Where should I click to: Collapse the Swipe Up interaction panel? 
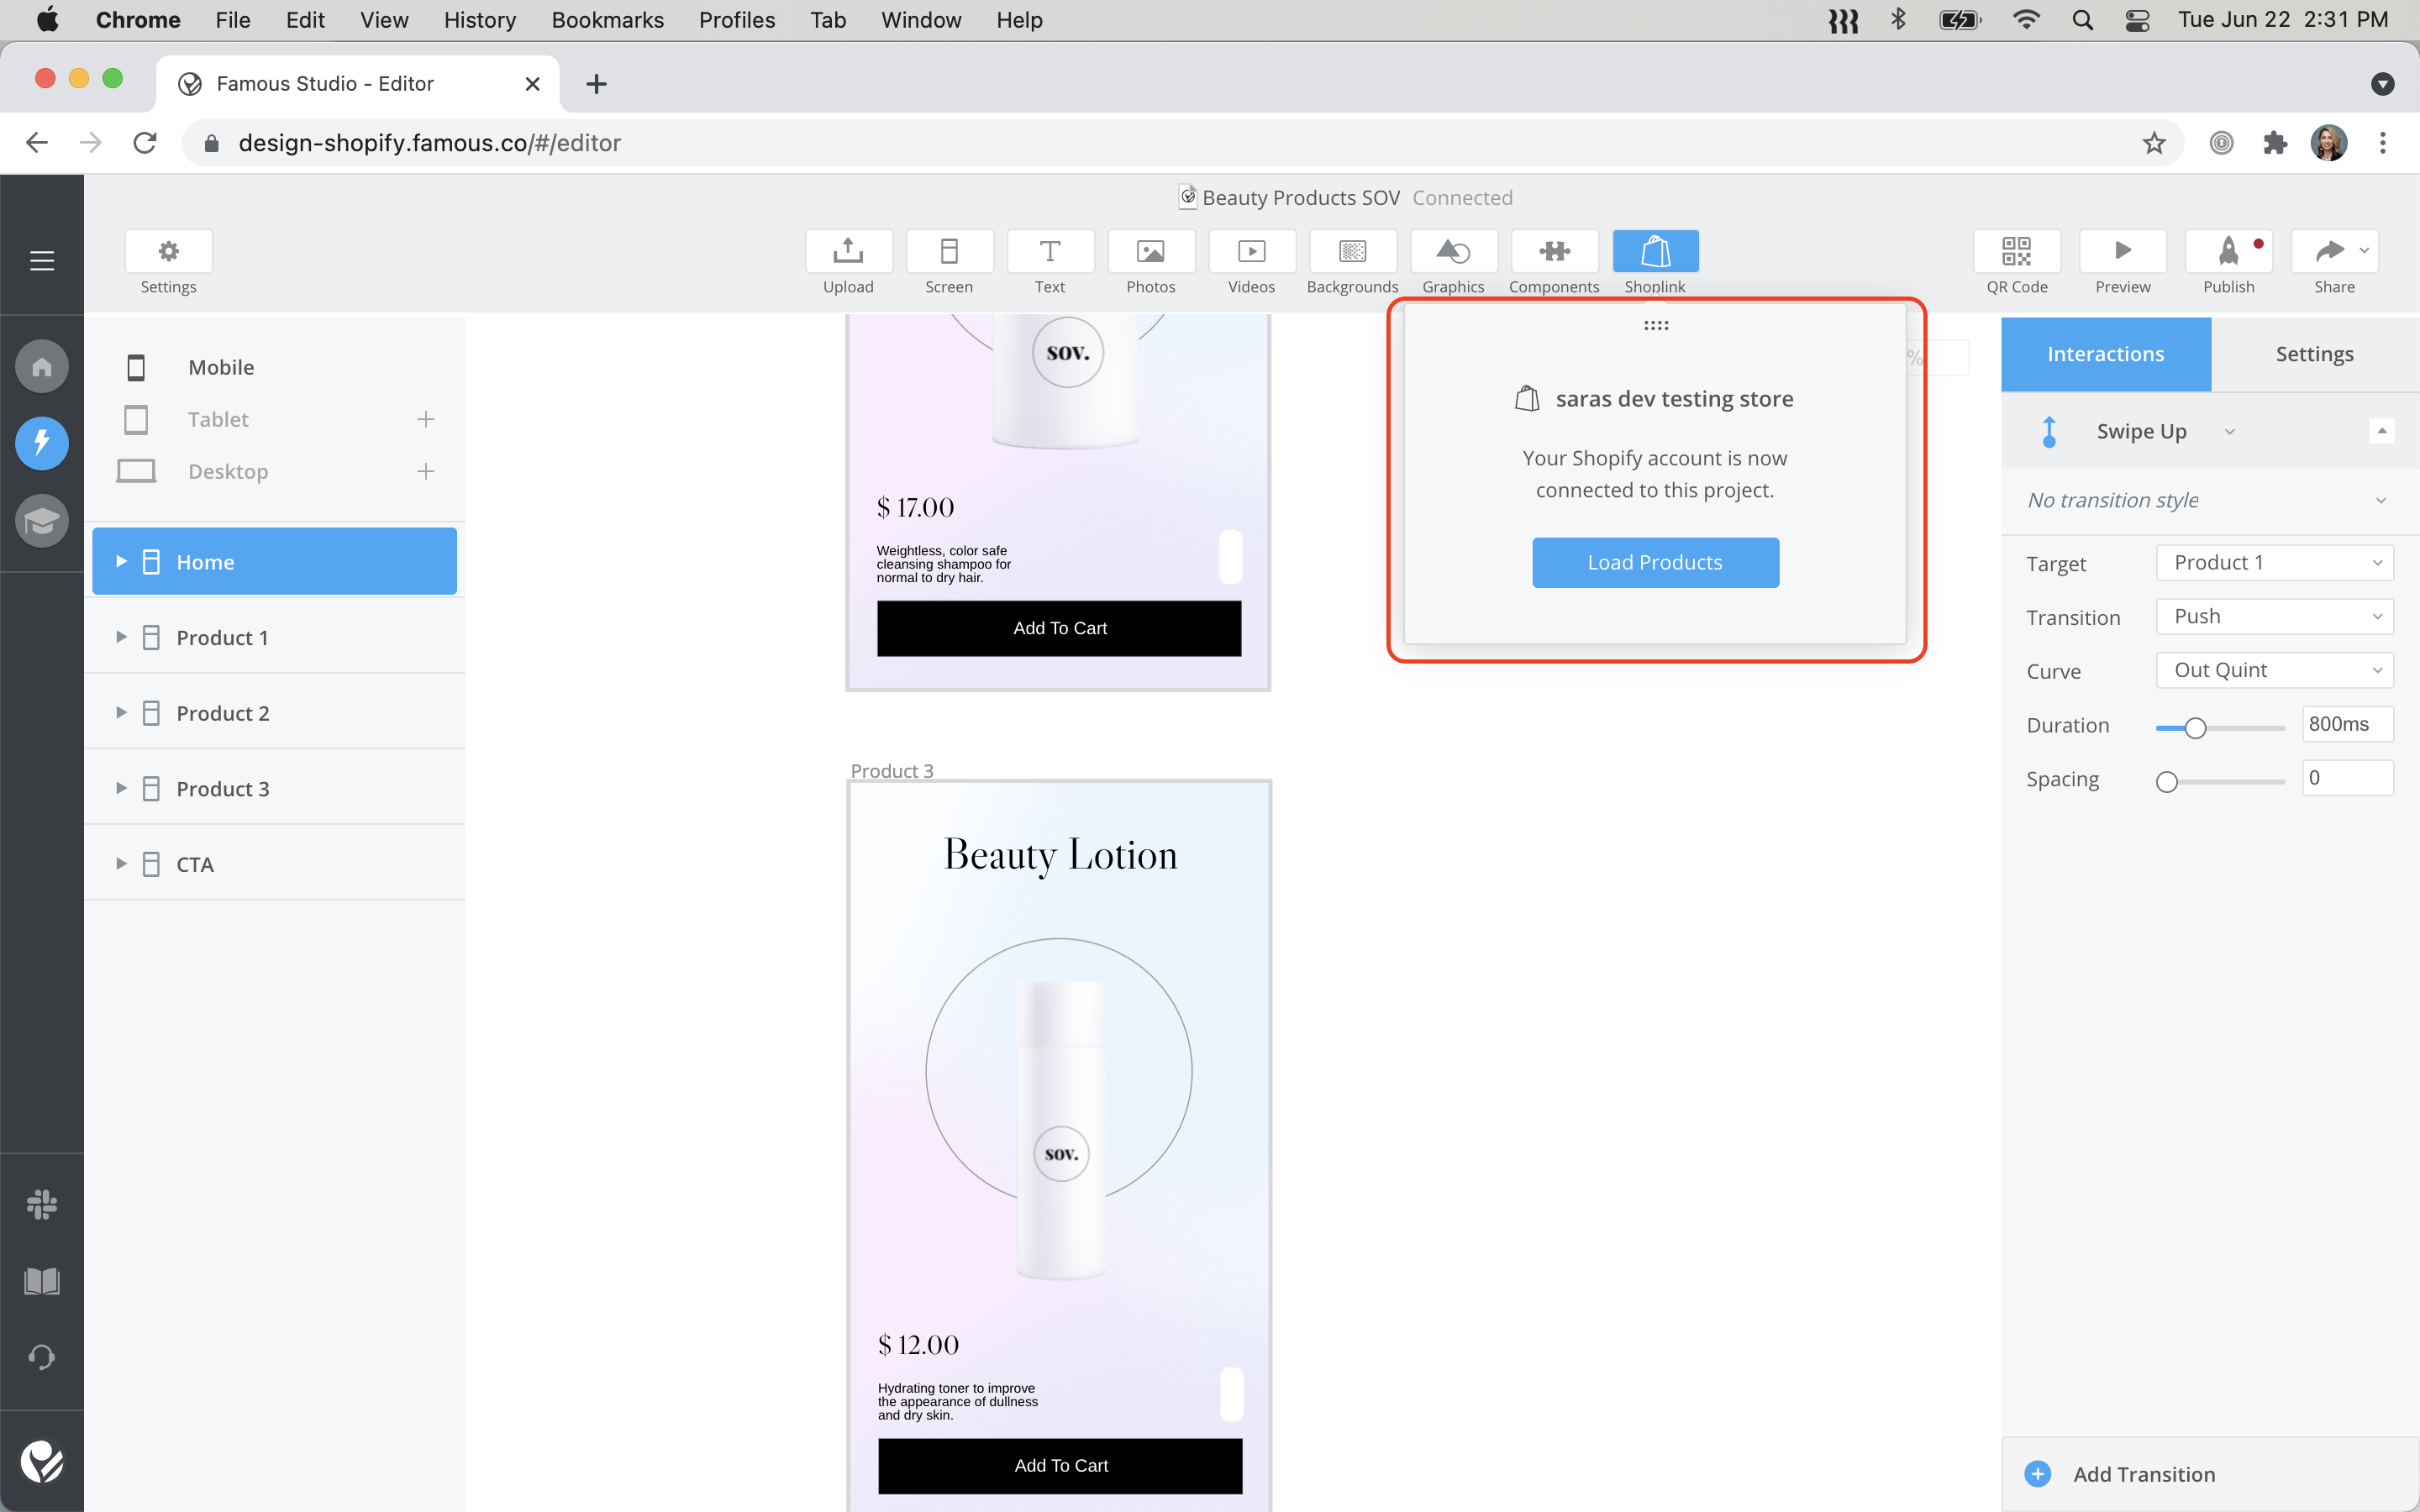pos(2381,431)
